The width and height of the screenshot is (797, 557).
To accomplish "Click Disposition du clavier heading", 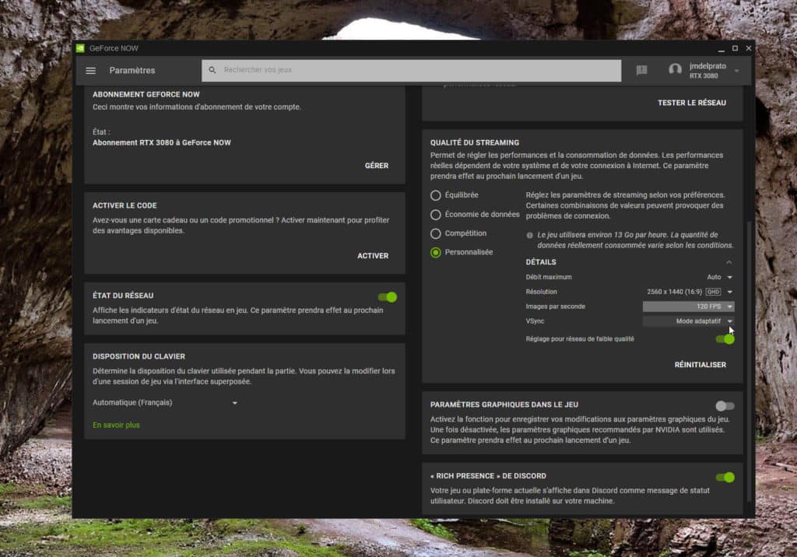I will (x=139, y=356).
